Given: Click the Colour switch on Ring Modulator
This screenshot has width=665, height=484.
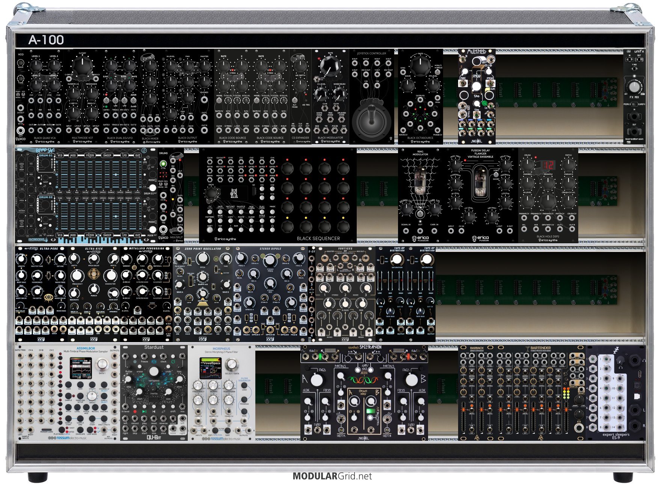Looking at the screenshot, I should point(420,214).
